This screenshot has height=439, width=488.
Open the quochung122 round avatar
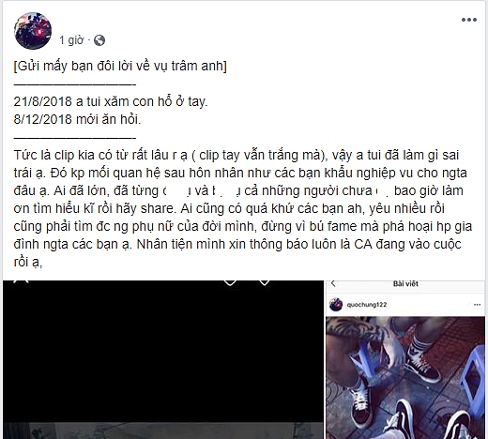(336, 305)
